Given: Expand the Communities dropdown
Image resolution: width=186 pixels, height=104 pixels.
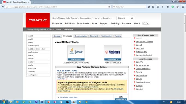Looking at the screenshot, I should click(x=86, y=18).
